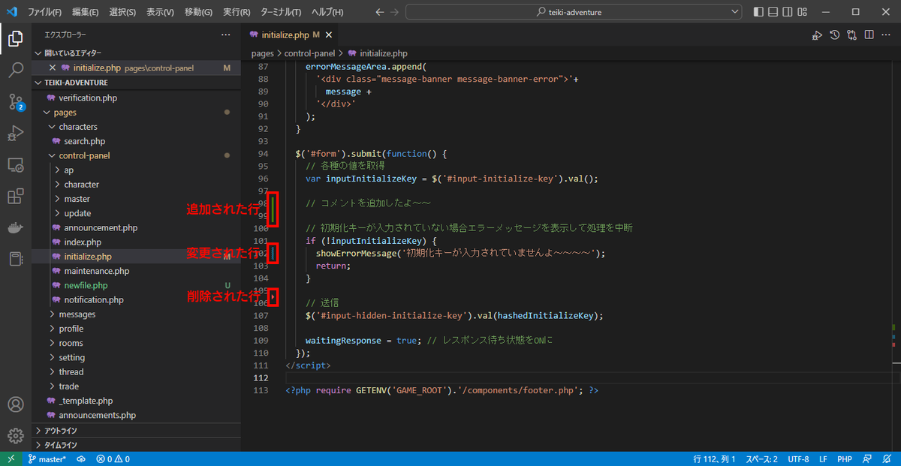Click line and column indicator in status bar
The width and height of the screenshot is (901, 466).
coord(714,458)
